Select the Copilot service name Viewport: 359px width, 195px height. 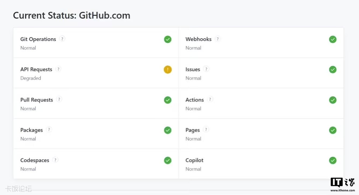pos(194,160)
